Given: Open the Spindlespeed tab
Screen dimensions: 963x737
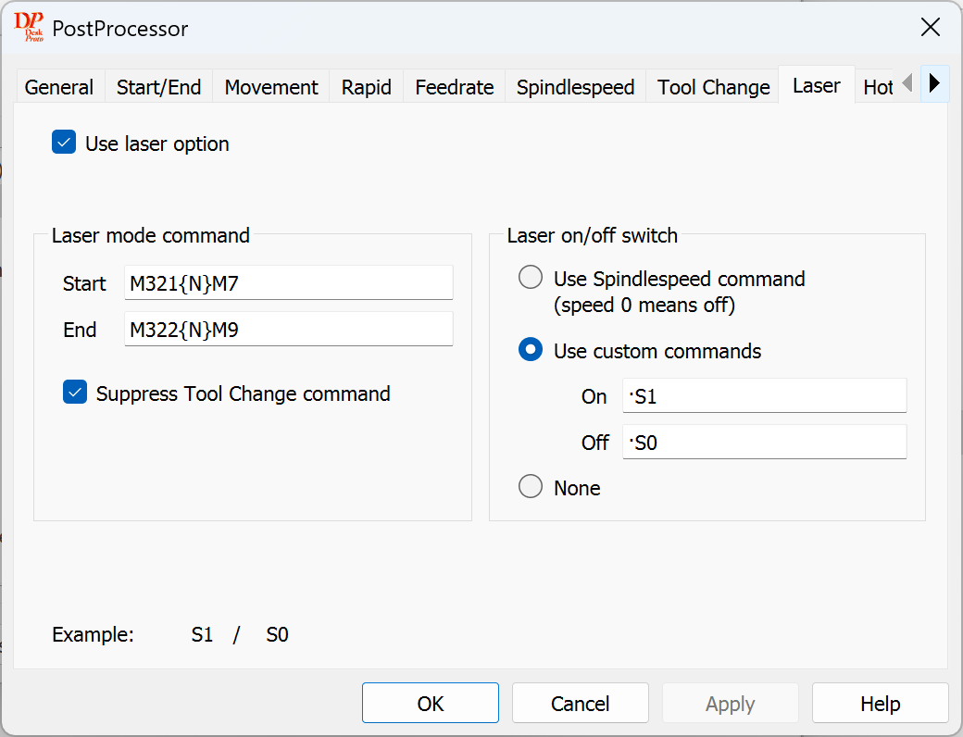Looking at the screenshot, I should 575,87.
